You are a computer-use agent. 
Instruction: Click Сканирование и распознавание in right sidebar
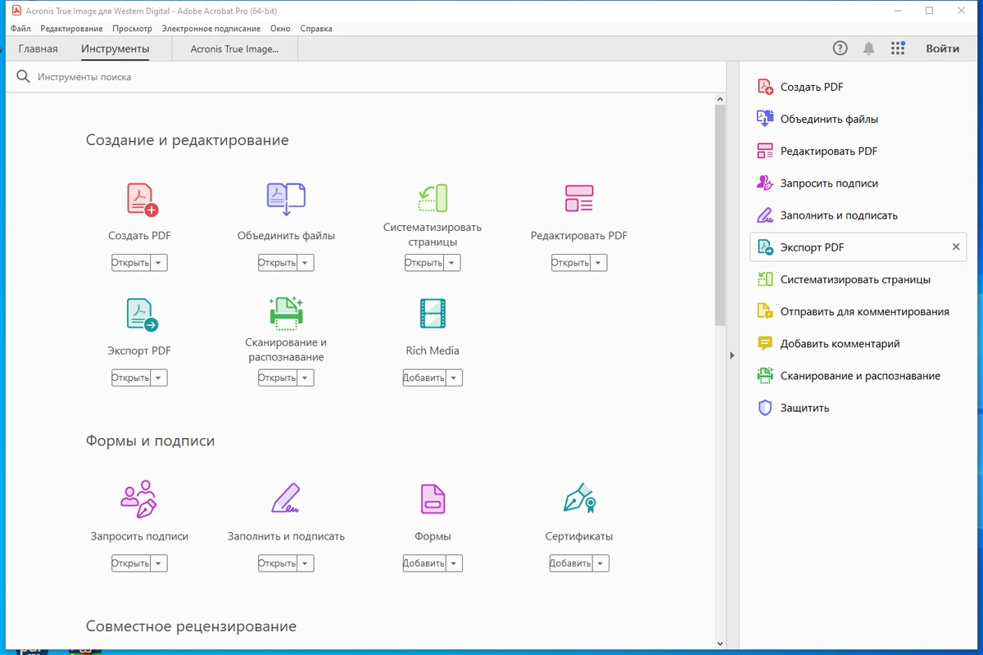pos(860,376)
